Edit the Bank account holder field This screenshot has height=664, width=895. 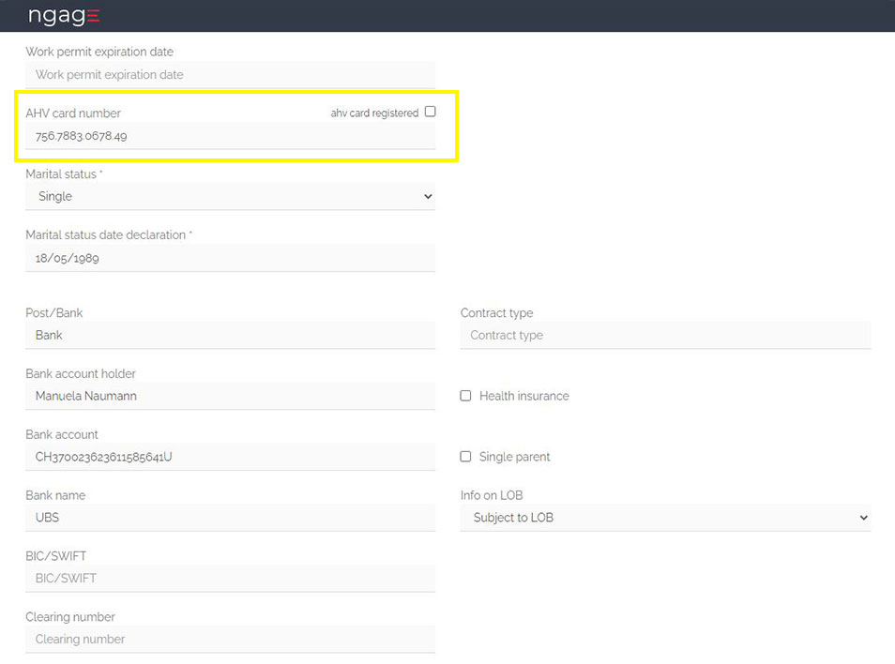tap(230, 396)
